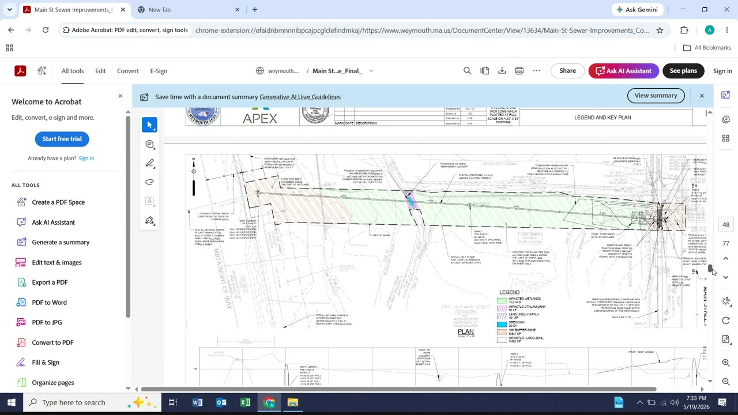This screenshot has height=415, width=738.
Task: Click the Acrobat red logo icon
Action: (x=20, y=71)
